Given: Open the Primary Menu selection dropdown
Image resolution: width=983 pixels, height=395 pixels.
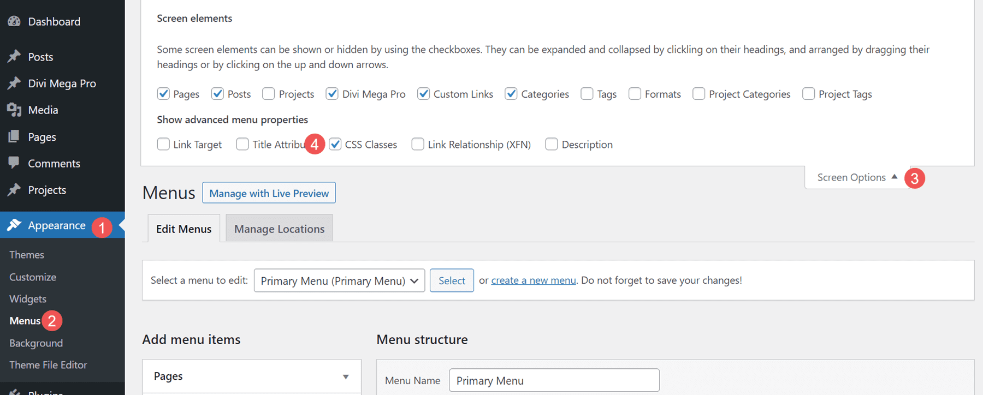Looking at the screenshot, I should tap(339, 280).
